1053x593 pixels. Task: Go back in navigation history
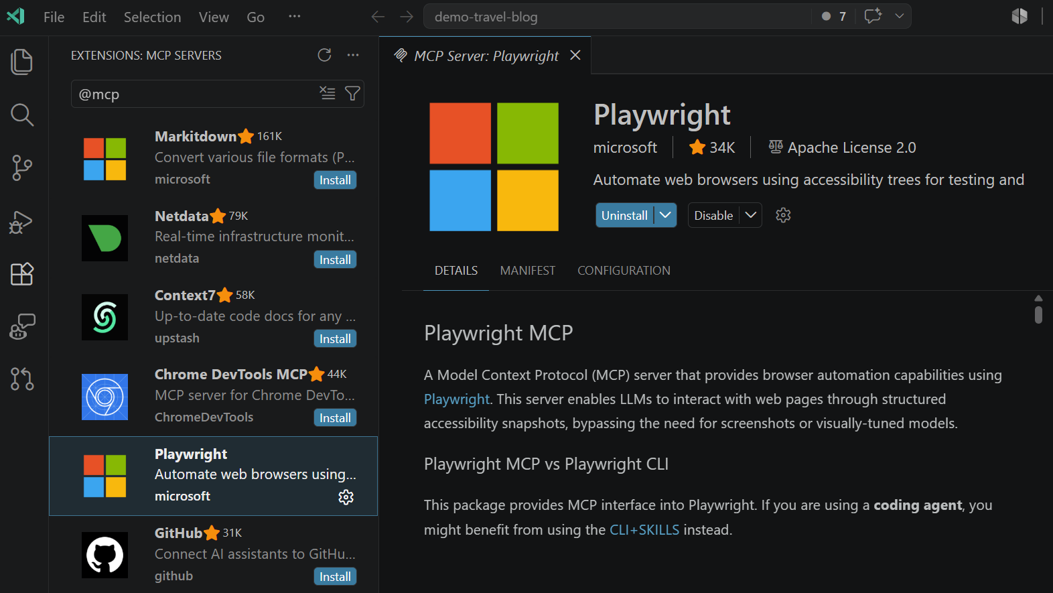[378, 17]
